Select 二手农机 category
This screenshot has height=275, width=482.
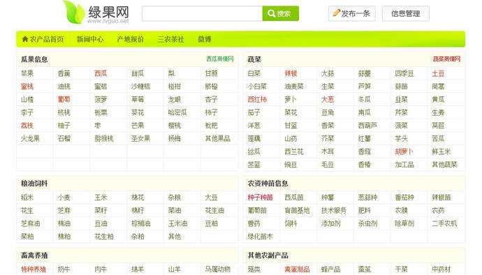pos(444,223)
